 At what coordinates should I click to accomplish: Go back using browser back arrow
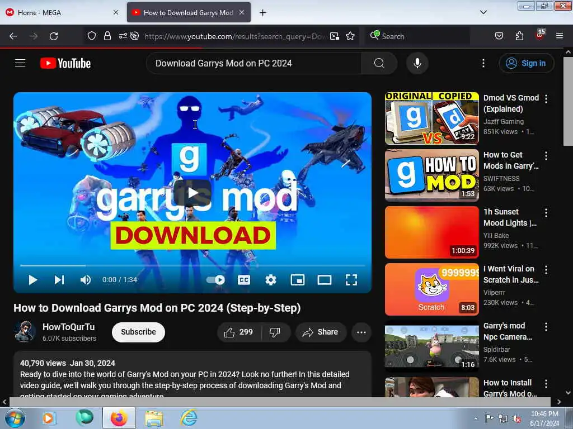[13, 36]
